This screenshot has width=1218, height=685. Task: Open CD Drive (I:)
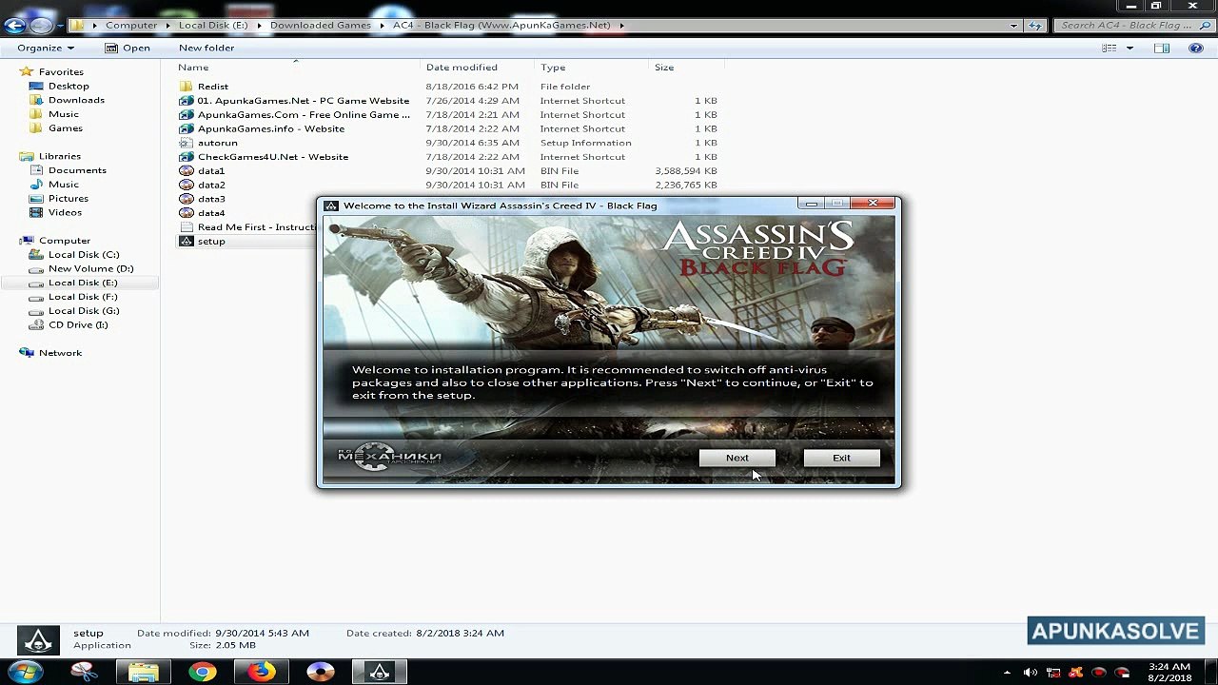coord(78,324)
